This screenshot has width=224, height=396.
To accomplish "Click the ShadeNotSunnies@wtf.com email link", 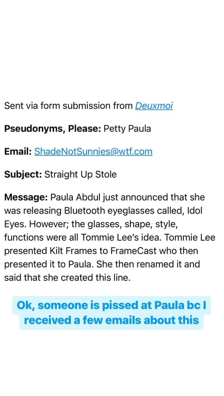I will (x=93, y=151).
